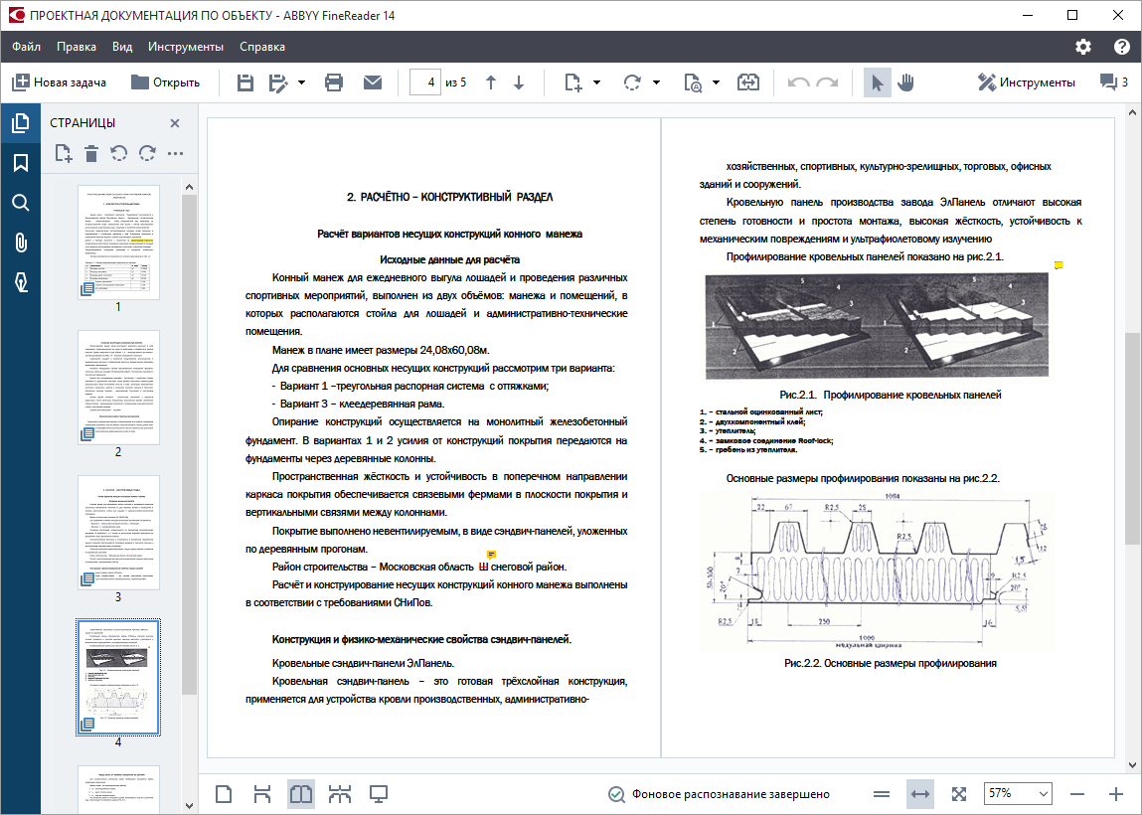The height and width of the screenshot is (815, 1142).
Task: Open the Инструменты menu in menu bar
Action: click(186, 47)
